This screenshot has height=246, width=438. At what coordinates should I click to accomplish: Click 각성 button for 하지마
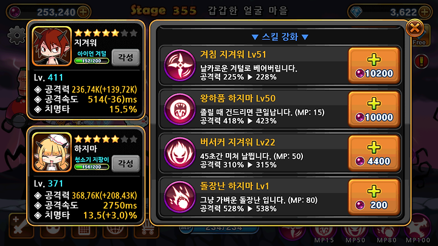click(x=126, y=163)
